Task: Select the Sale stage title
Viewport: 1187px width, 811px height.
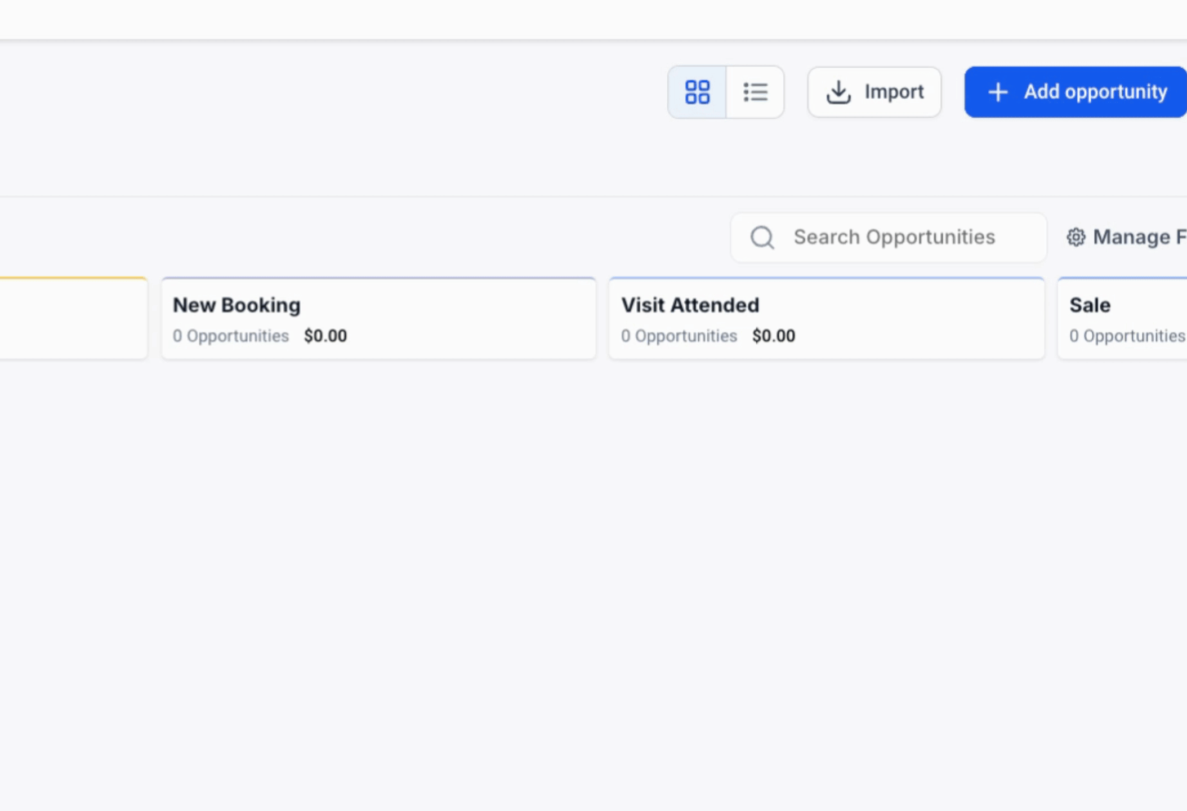Action: 1090,305
